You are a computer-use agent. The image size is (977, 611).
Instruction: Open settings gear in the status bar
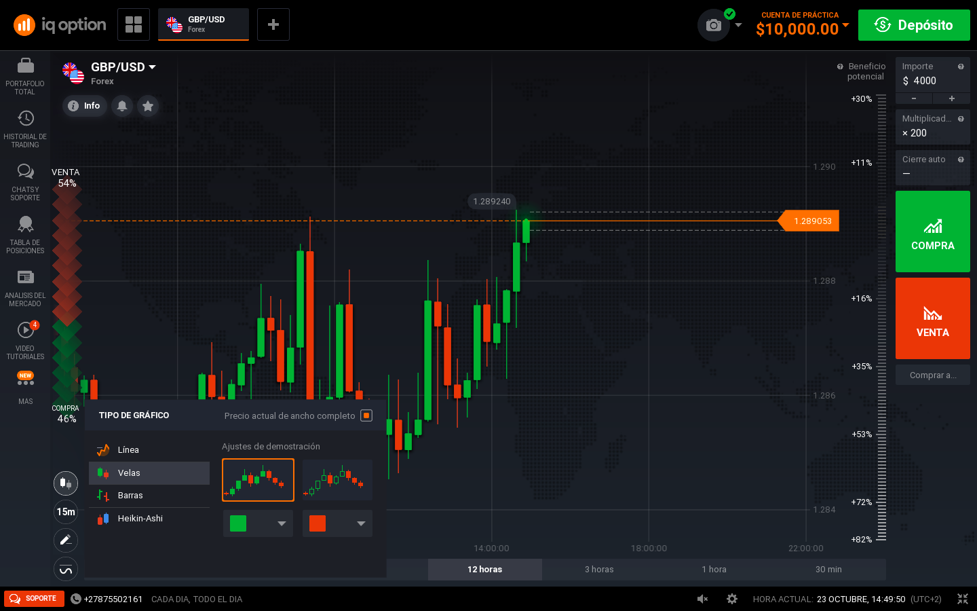tap(732, 599)
